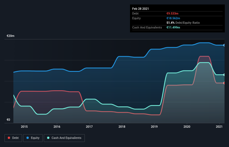Click the 2021 x-axis label
The width and height of the screenshot is (229, 147).
[219, 127]
